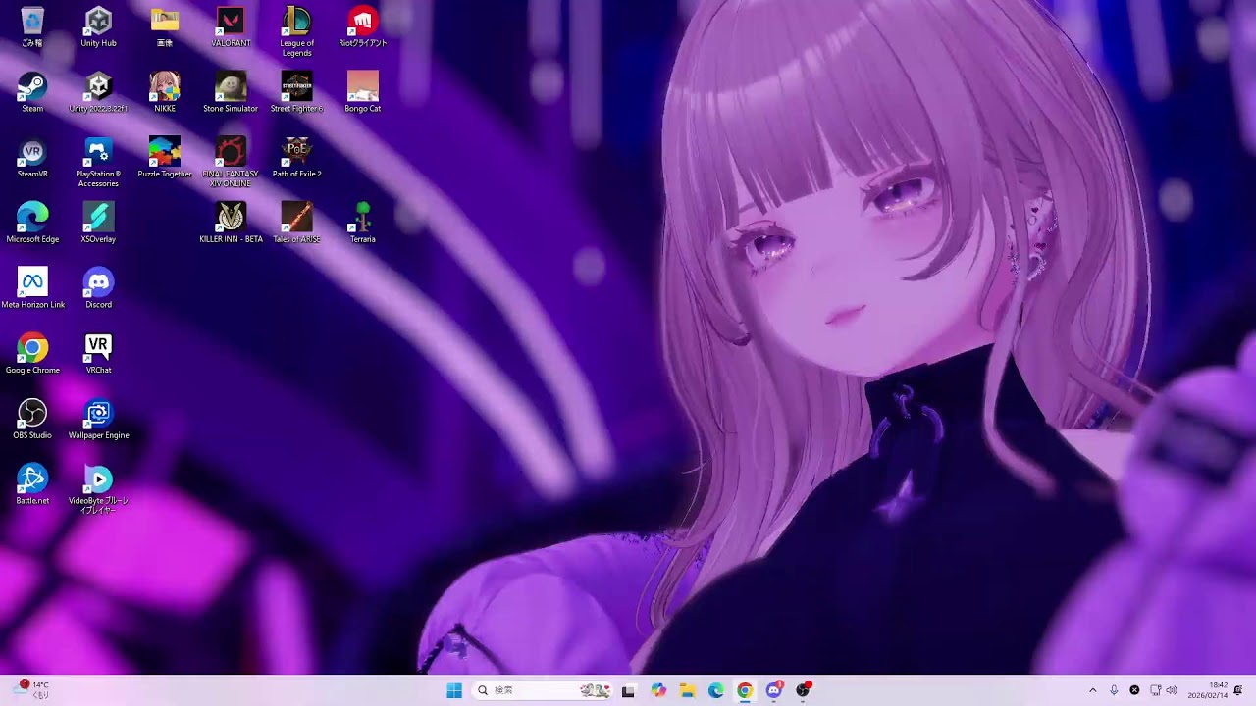Viewport: 1256px width, 706px height.
Task: Select the Stone Simulator desktop icon
Action: 231,92
